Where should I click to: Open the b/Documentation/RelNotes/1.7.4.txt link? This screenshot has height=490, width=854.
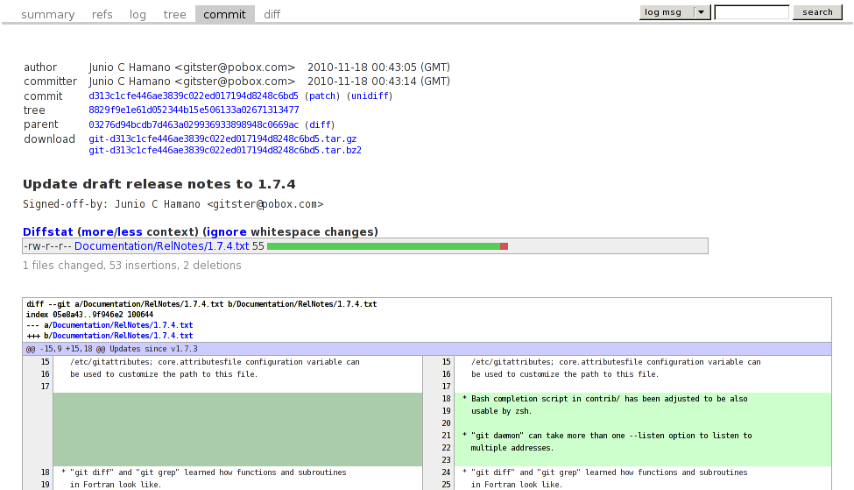[123, 336]
